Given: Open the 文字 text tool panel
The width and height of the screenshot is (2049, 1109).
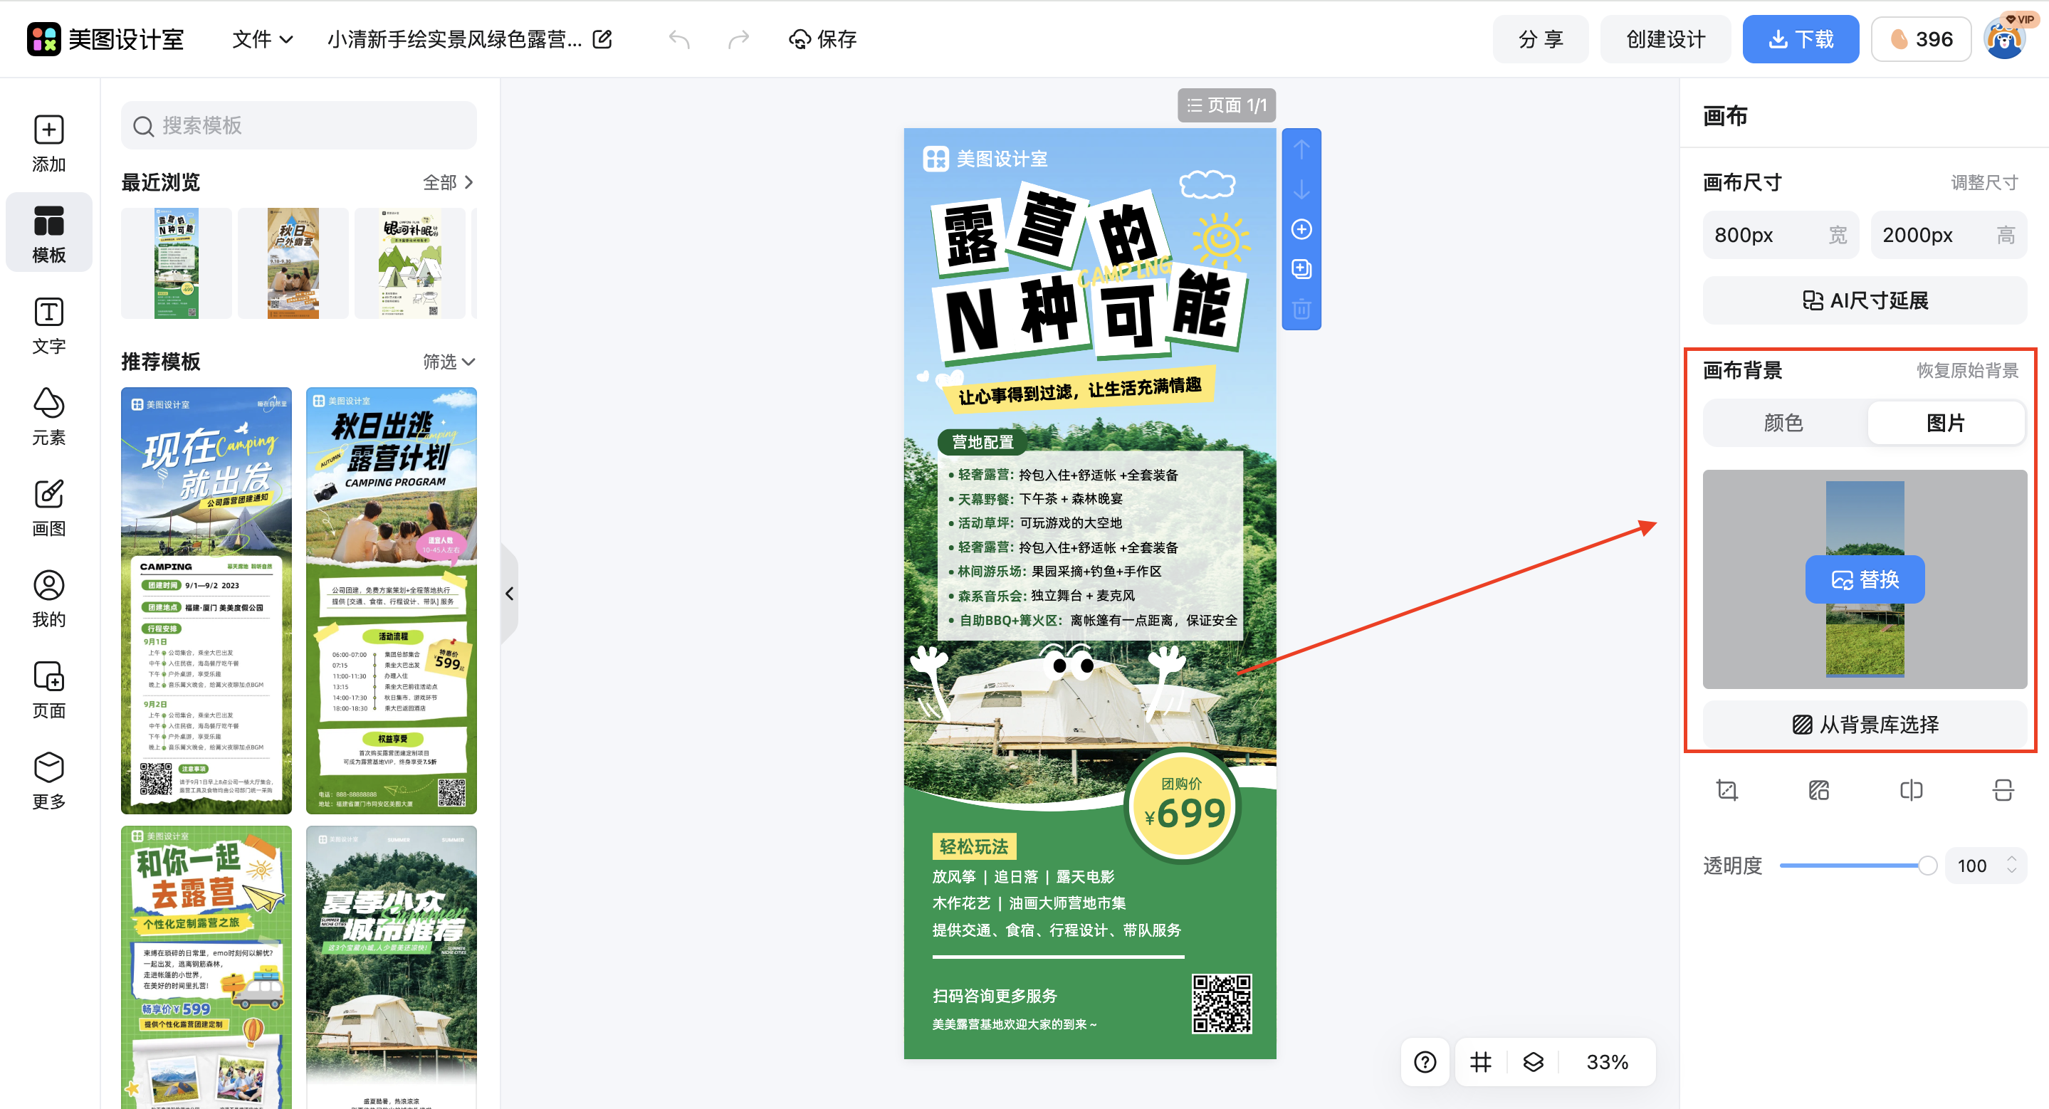Looking at the screenshot, I should tap(48, 325).
